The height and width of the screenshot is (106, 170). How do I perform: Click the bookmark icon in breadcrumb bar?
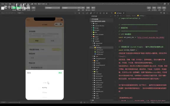[118, 16]
